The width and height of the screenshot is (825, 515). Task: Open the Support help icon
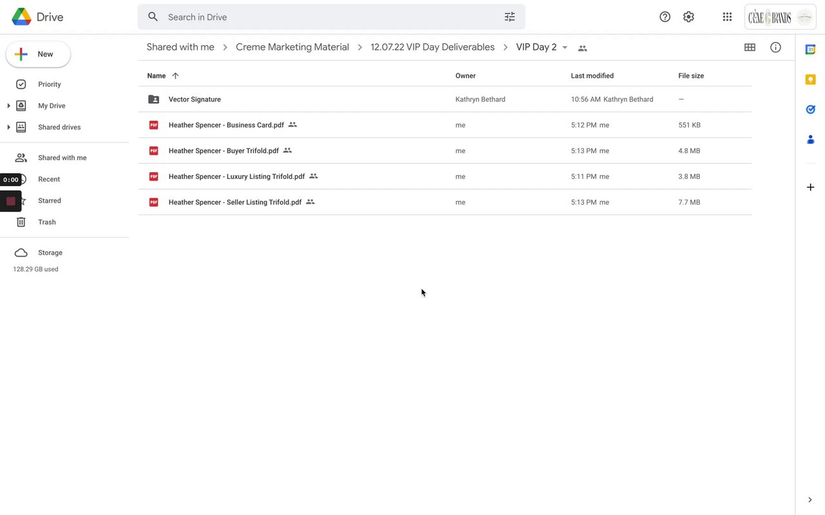click(x=665, y=17)
